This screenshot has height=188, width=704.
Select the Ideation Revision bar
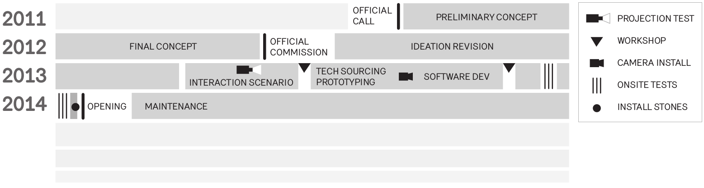[x=452, y=46]
